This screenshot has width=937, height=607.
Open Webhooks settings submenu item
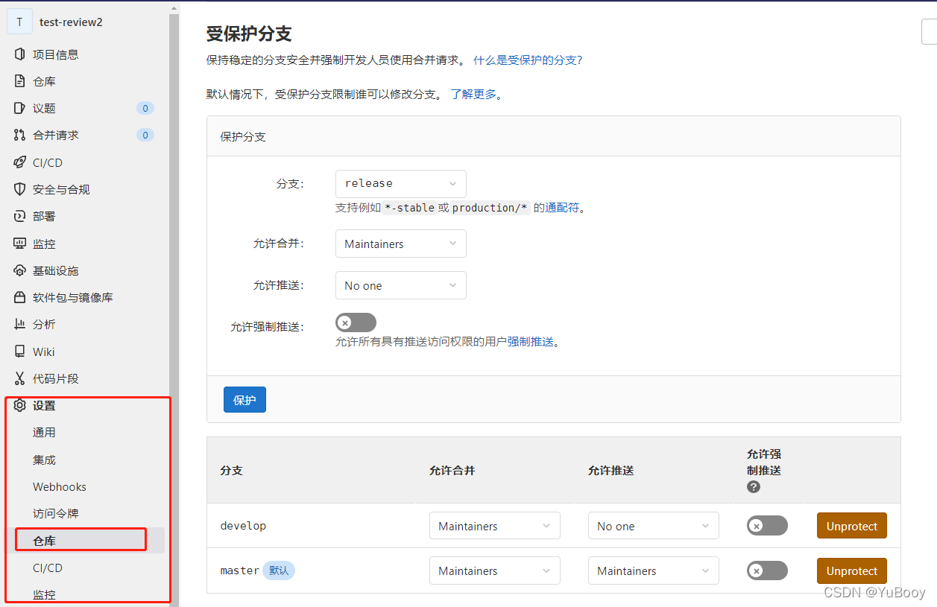pyautogui.click(x=60, y=486)
